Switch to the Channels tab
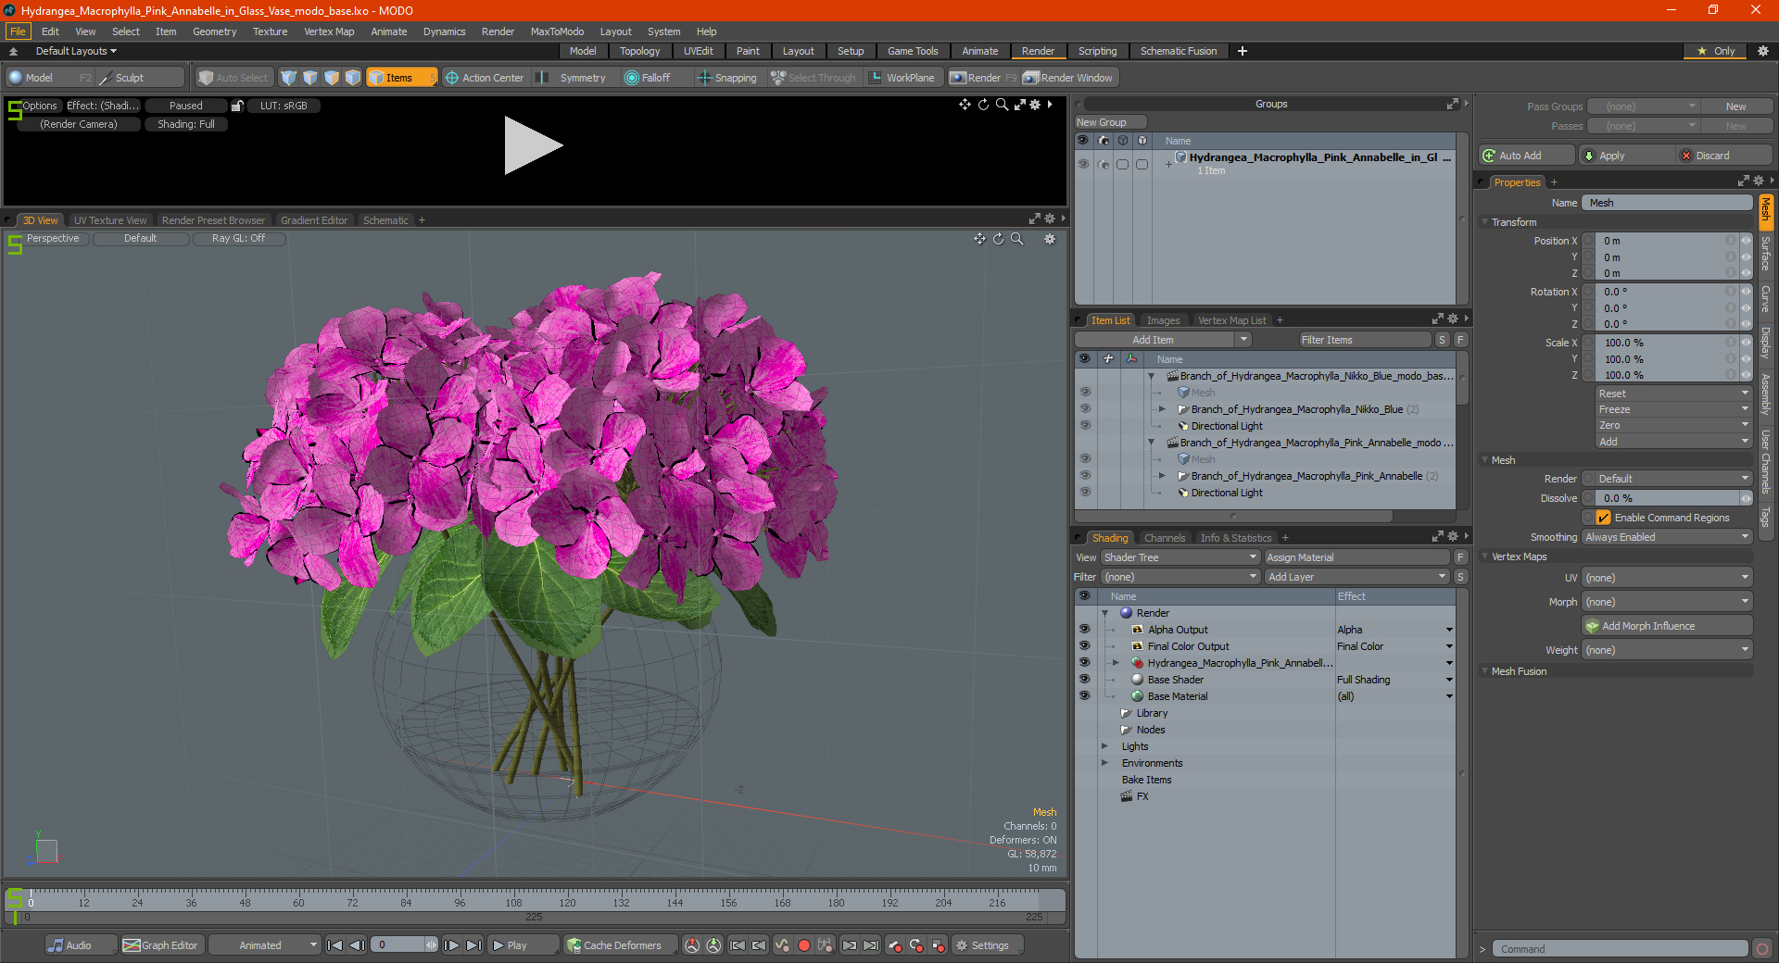 click(1165, 538)
